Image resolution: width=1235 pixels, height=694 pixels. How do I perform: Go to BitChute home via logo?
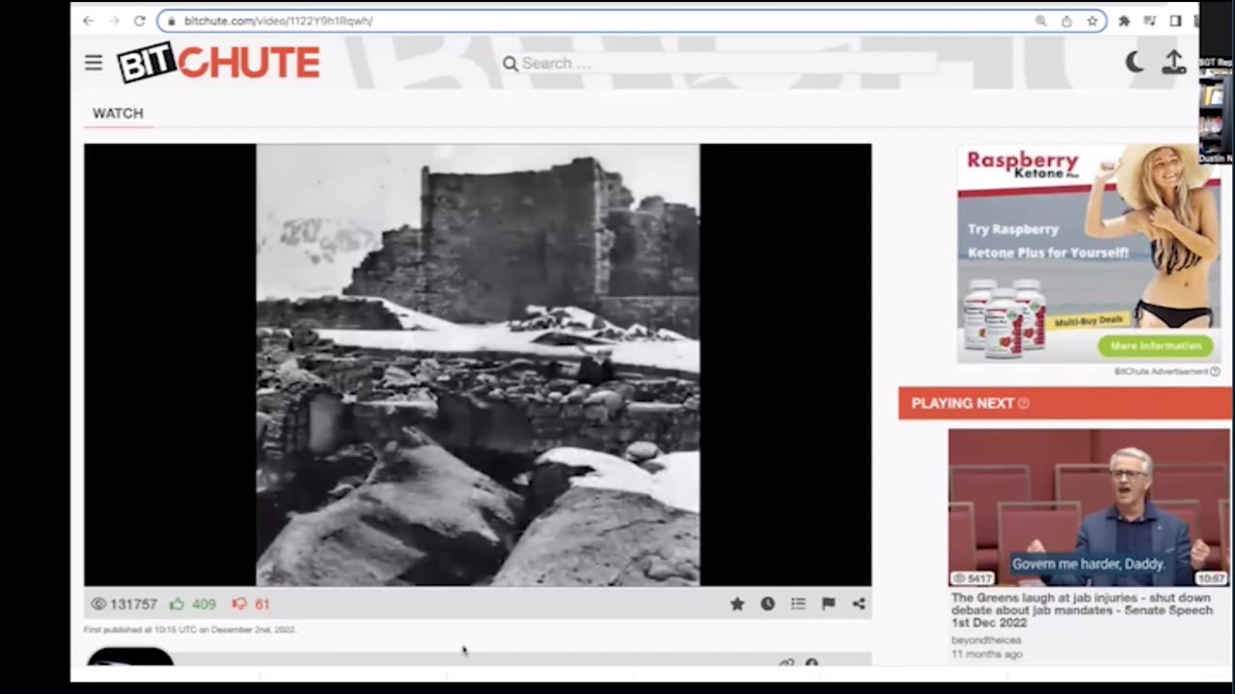click(x=218, y=64)
